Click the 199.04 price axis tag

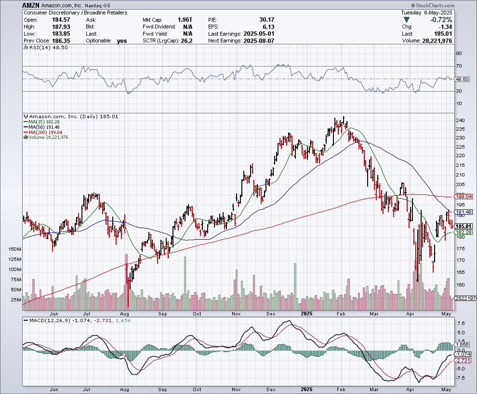[x=464, y=197]
